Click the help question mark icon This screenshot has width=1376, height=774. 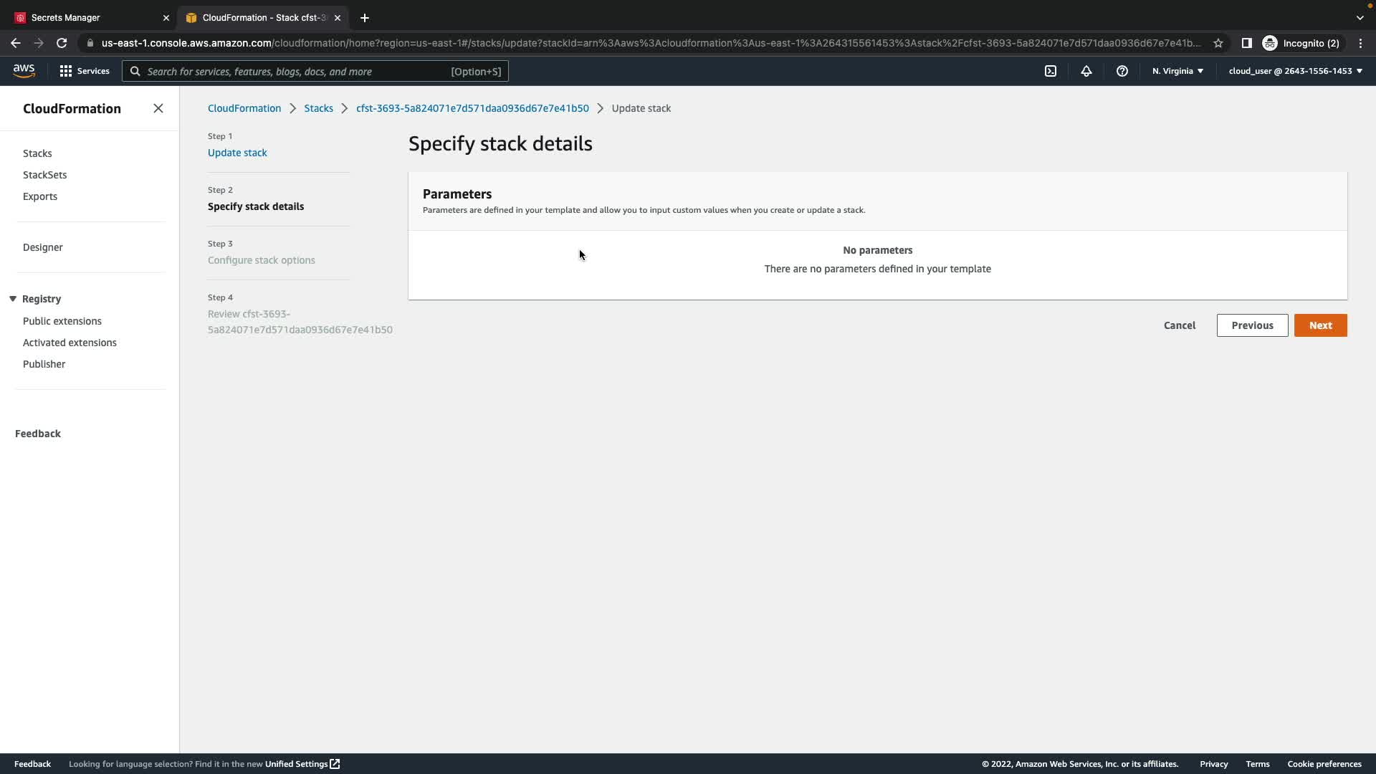[1122, 71]
